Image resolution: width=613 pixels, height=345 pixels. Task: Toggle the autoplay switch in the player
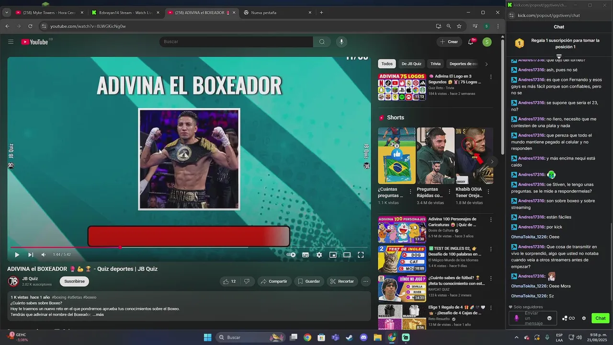pyautogui.click(x=291, y=255)
